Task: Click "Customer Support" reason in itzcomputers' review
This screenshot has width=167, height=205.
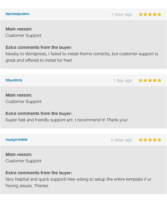Action: tap(24, 35)
